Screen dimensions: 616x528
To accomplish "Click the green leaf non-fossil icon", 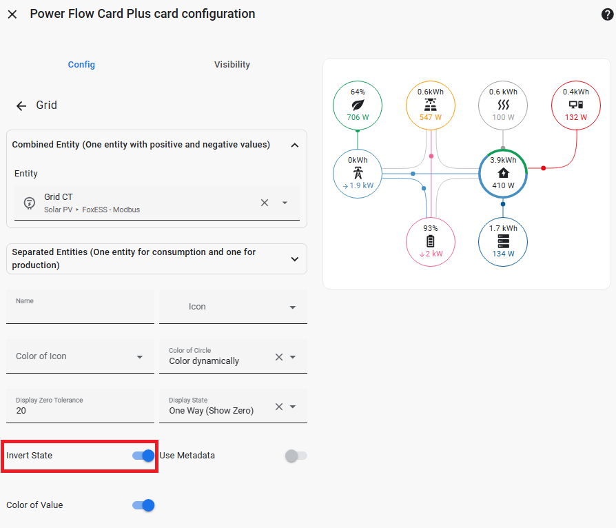I will [357, 105].
